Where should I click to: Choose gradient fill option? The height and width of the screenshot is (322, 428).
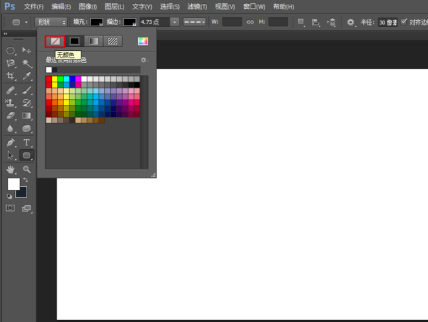pos(94,41)
